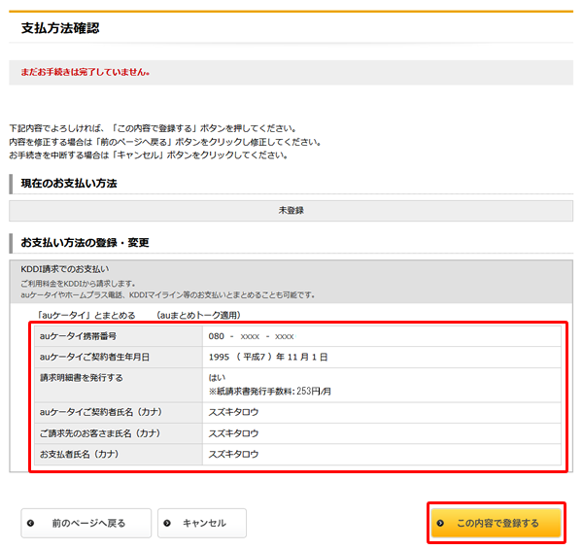This screenshot has height=550, width=583.
Task: Click the KDDI請求でのお支払い panel title
Action: pos(65,268)
